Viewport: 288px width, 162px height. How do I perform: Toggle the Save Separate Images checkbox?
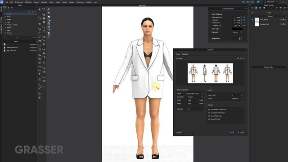point(209,113)
